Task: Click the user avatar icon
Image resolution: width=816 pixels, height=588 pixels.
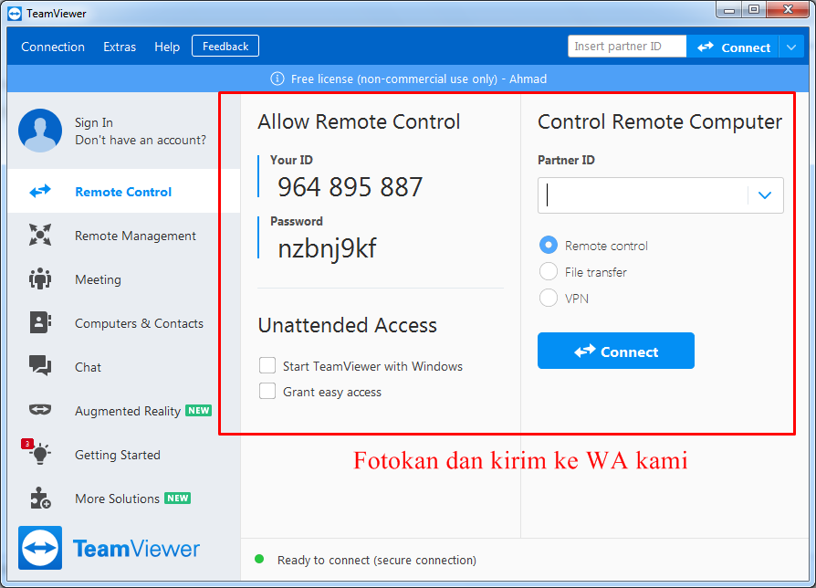Action: click(x=40, y=131)
